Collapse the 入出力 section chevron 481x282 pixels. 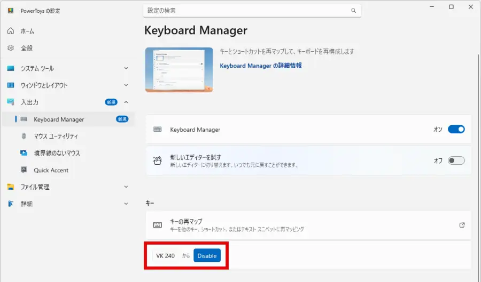tap(126, 102)
